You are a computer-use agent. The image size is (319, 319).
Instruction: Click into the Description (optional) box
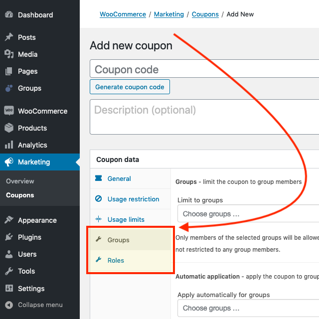point(204,117)
